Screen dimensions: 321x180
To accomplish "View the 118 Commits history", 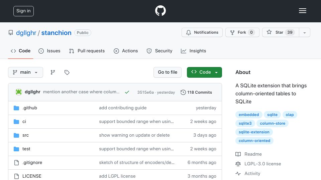I will pos(196,92).
